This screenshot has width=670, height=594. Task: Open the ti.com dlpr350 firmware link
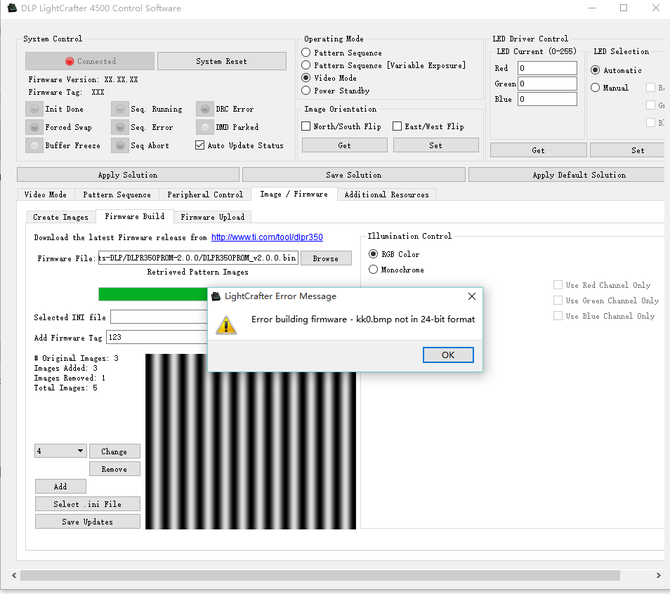pos(267,237)
